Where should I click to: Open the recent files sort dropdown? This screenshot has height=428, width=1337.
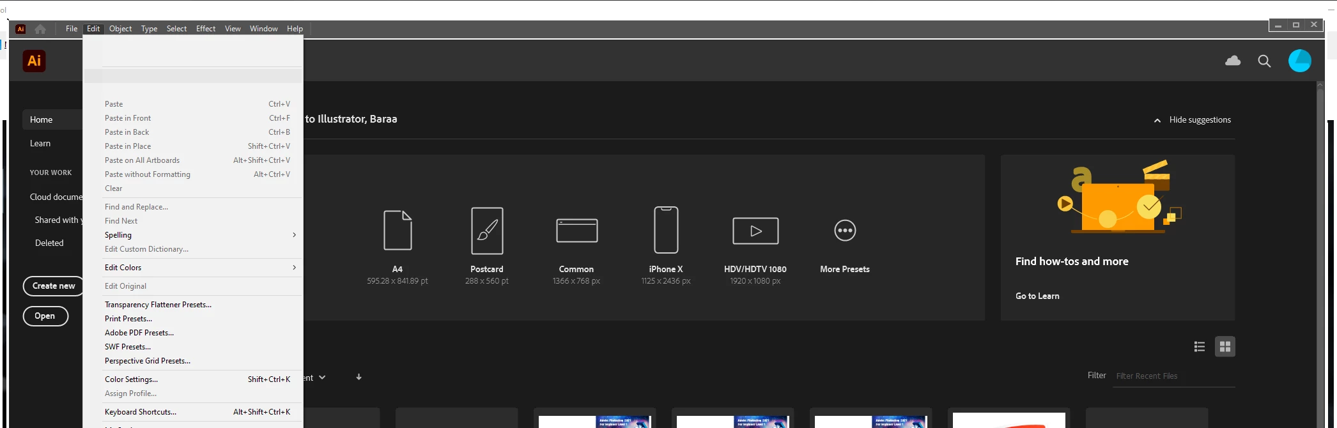click(x=315, y=378)
